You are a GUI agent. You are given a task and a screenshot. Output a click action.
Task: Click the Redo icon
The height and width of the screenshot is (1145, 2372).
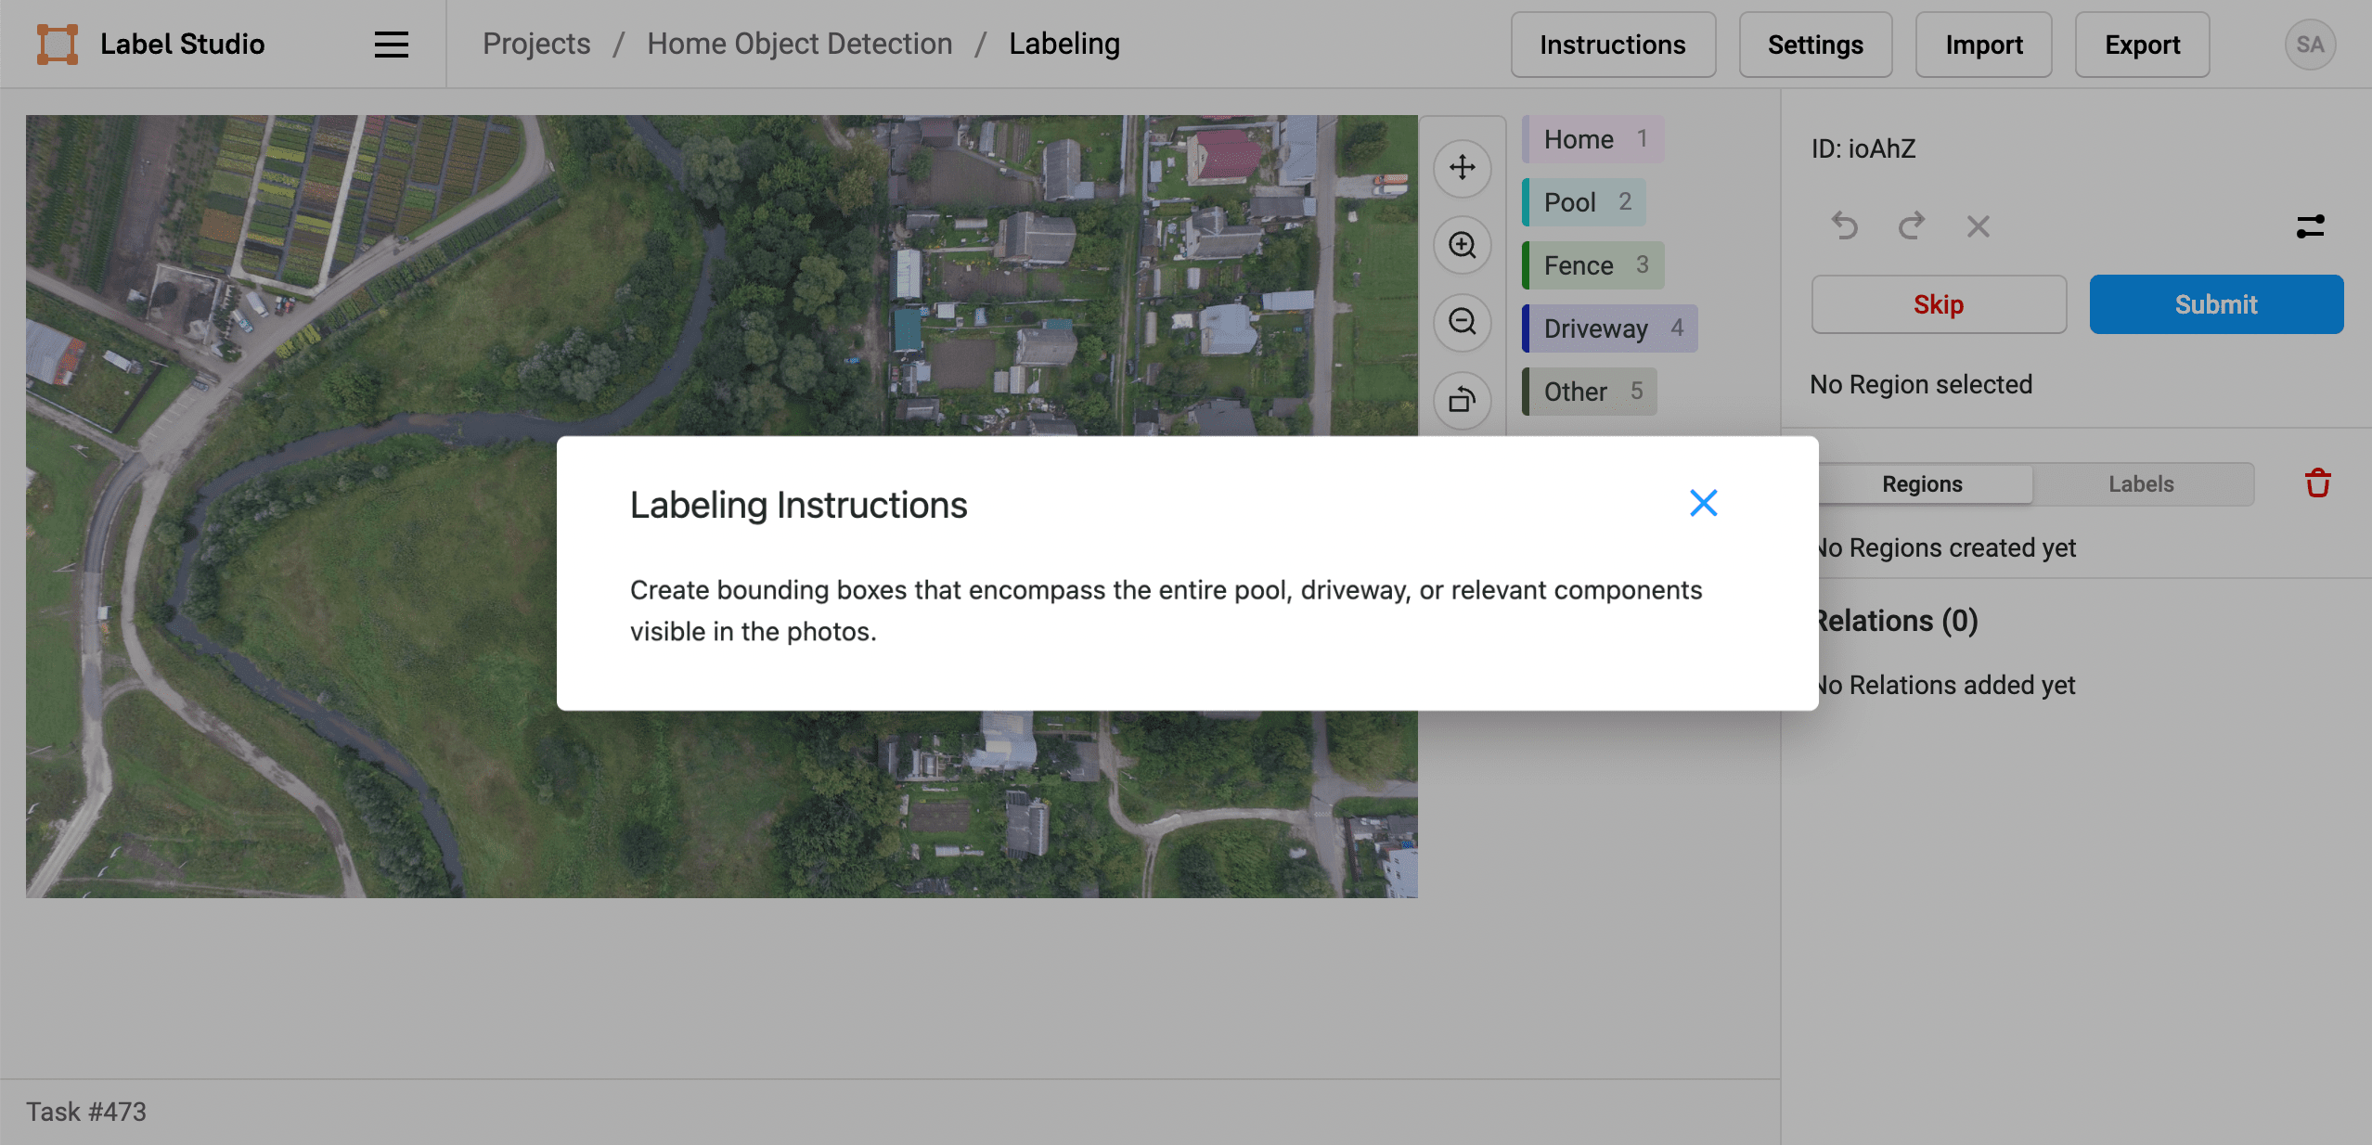pos(1911,226)
